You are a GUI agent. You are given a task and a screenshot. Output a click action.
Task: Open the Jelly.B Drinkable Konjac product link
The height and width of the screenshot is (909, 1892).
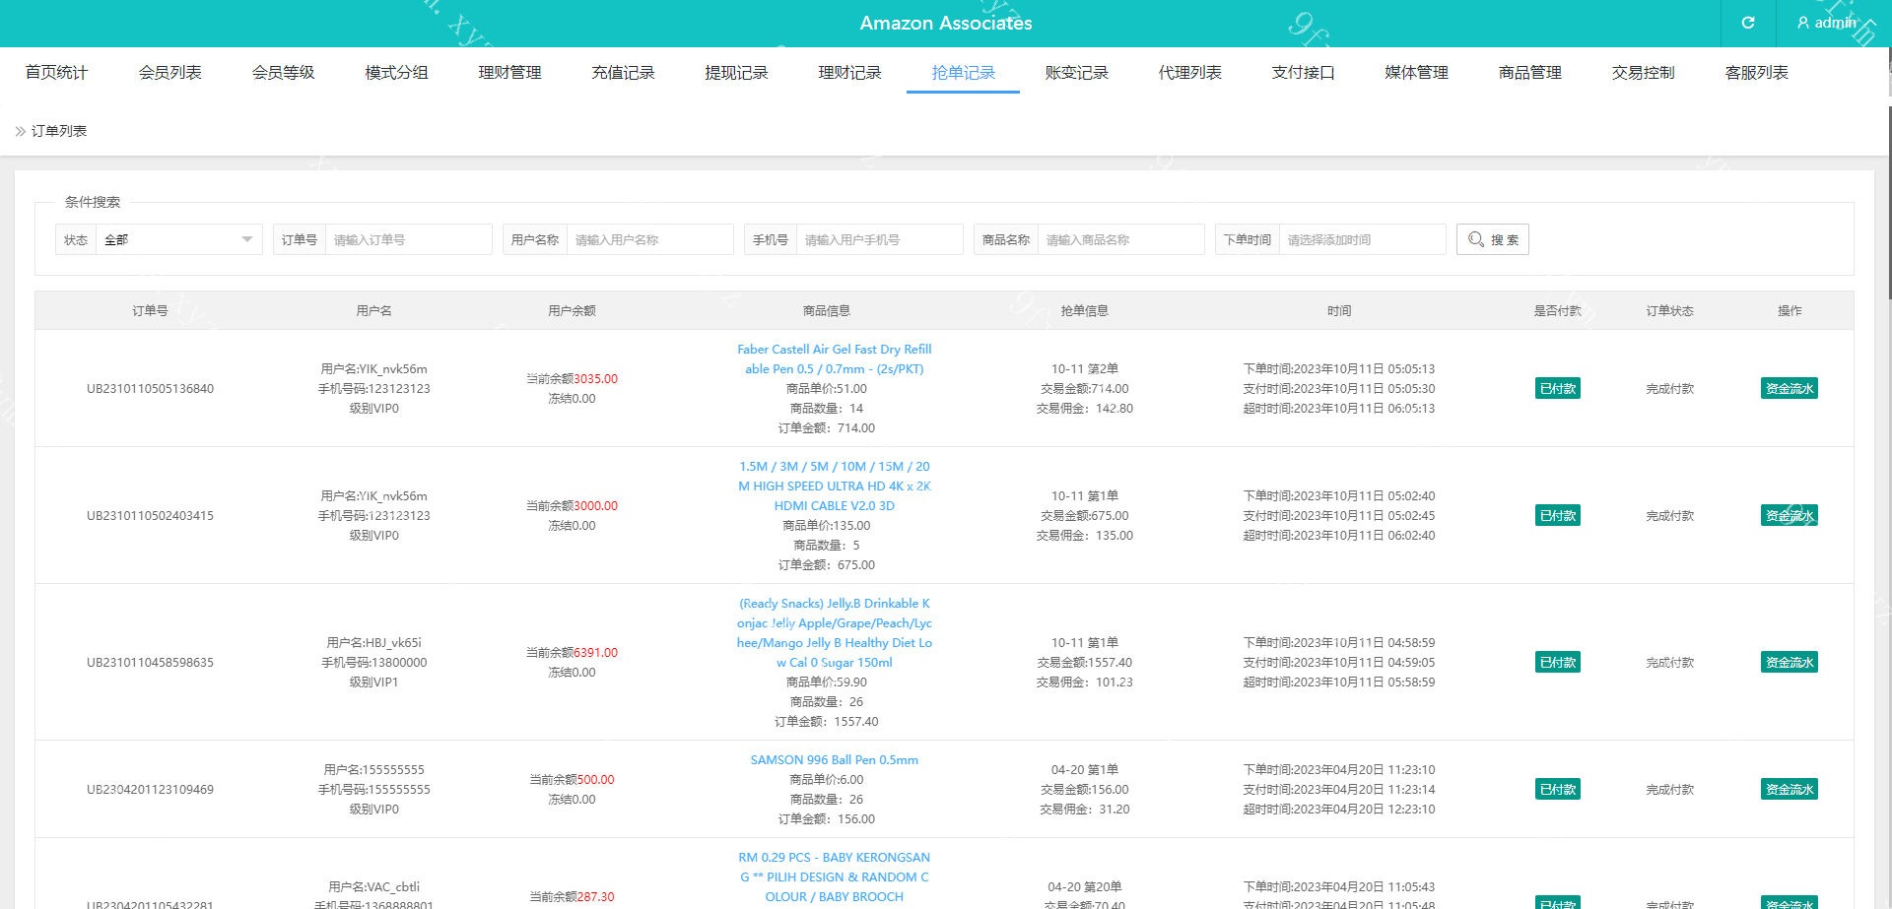tap(835, 632)
